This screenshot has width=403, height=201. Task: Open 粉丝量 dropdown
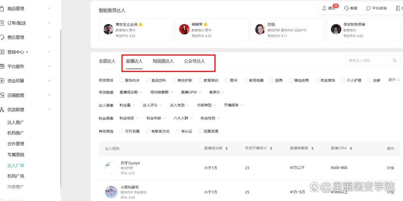(x=127, y=105)
